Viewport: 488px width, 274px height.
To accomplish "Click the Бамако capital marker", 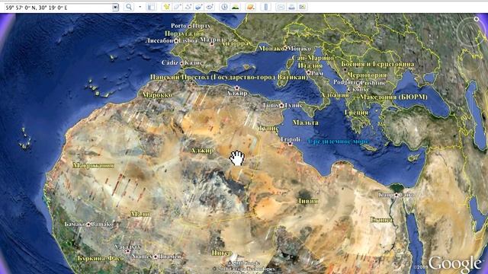I will point(88,224).
